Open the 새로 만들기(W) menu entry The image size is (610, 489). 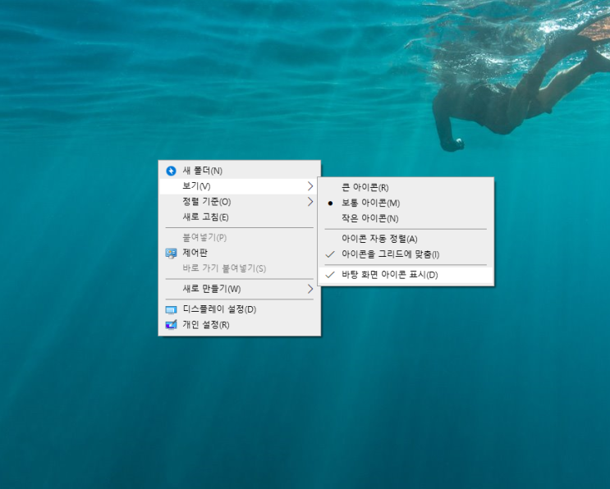click(240, 289)
